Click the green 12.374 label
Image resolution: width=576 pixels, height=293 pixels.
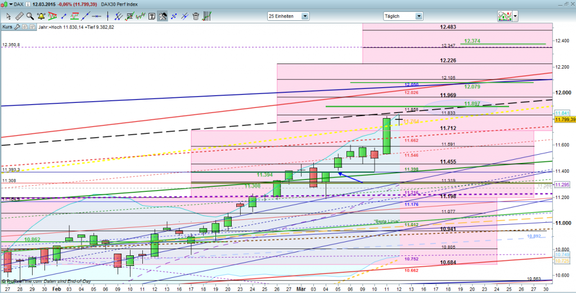tap(472, 40)
